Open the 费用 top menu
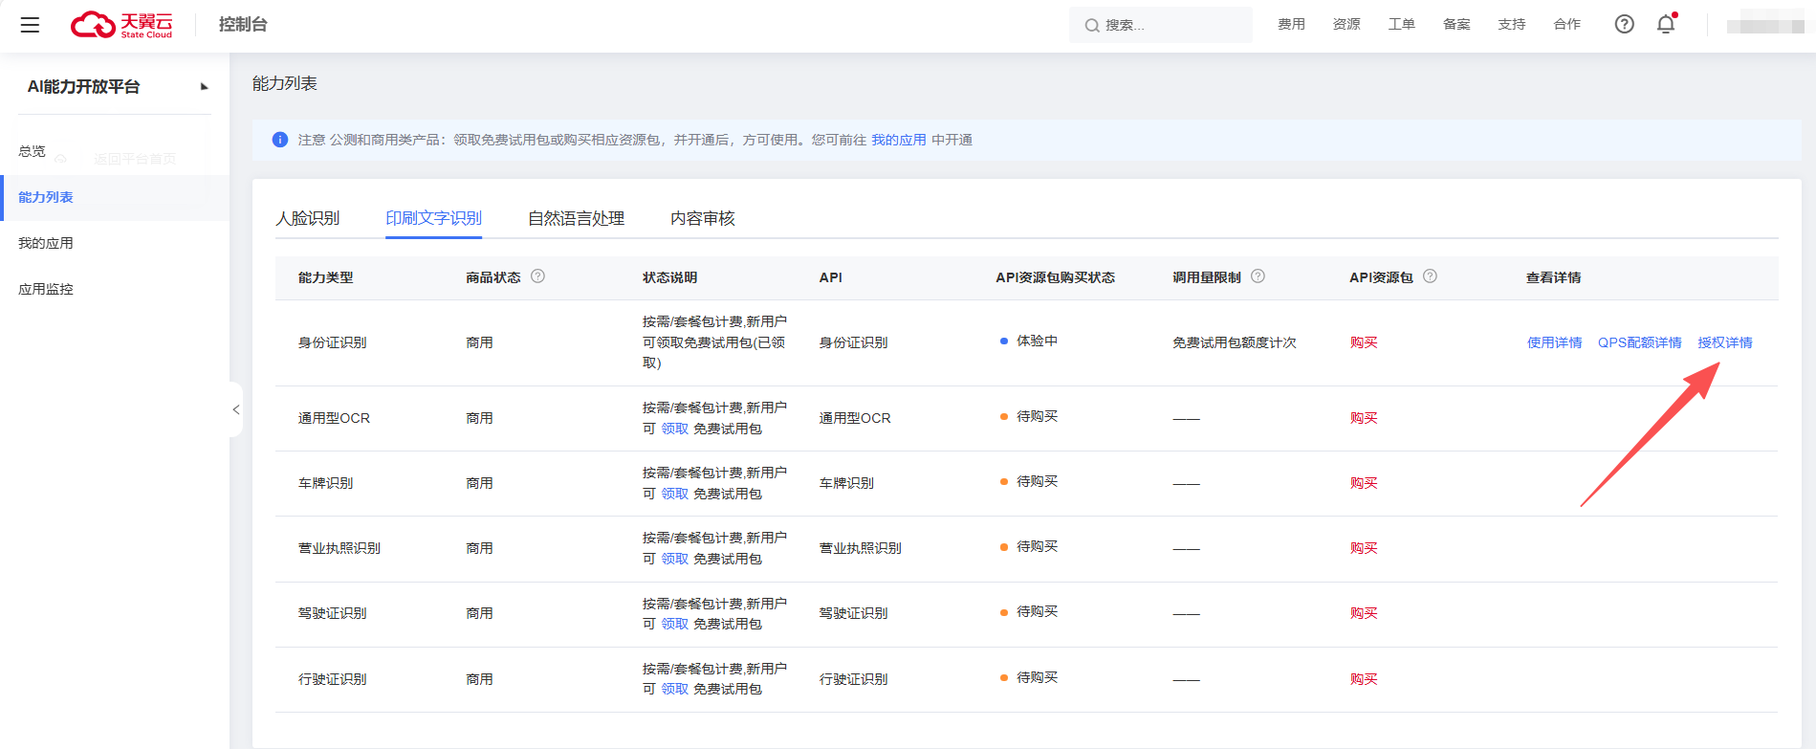Image resolution: width=1816 pixels, height=749 pixels. point(1291,24)
